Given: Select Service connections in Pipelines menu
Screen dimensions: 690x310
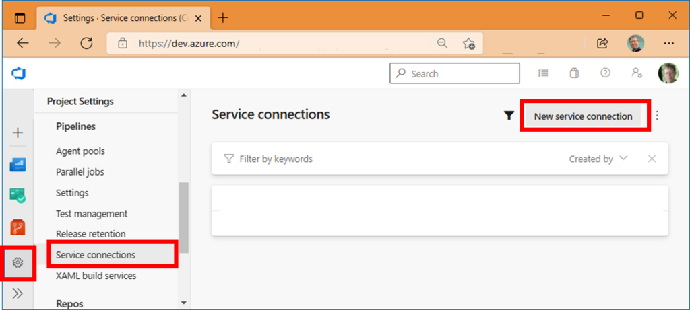Looking at the screenshot, I should [x=96, y=255].
